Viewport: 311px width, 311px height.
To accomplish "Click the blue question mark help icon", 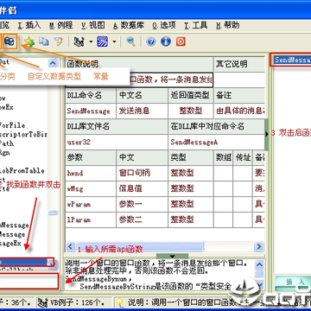I will coord(150,41).
